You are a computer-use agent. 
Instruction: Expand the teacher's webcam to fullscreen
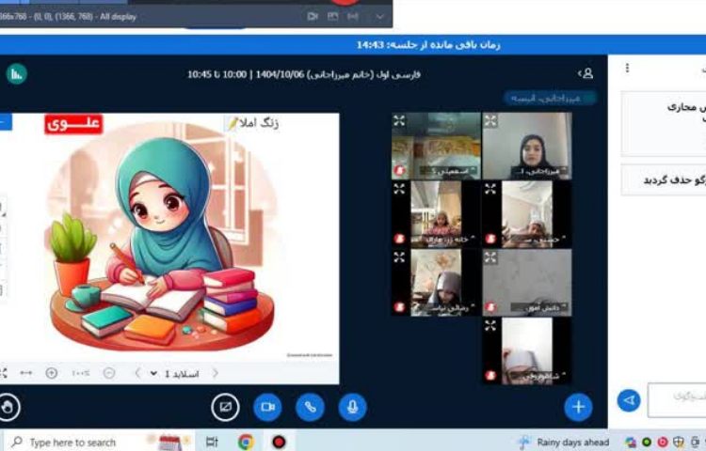490,120
